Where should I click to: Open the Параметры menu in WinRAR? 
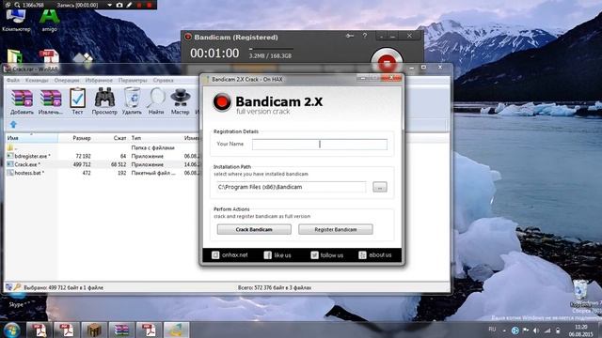click(x=133, y=80)
